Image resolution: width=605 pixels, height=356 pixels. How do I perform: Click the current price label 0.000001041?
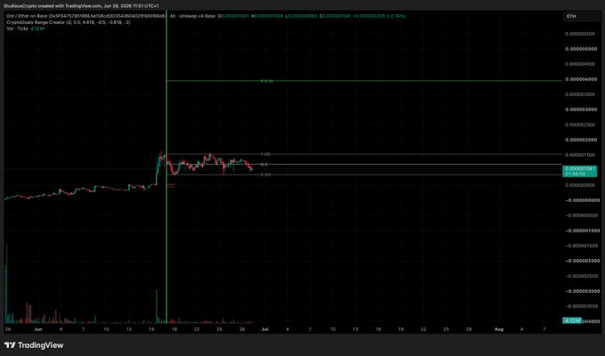pos(580,169)
